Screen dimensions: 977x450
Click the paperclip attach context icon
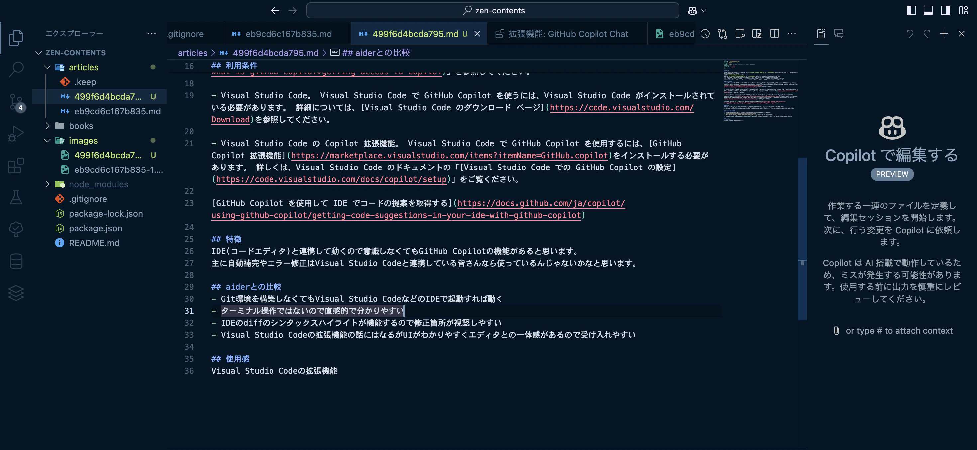click(x=837, y=331)
